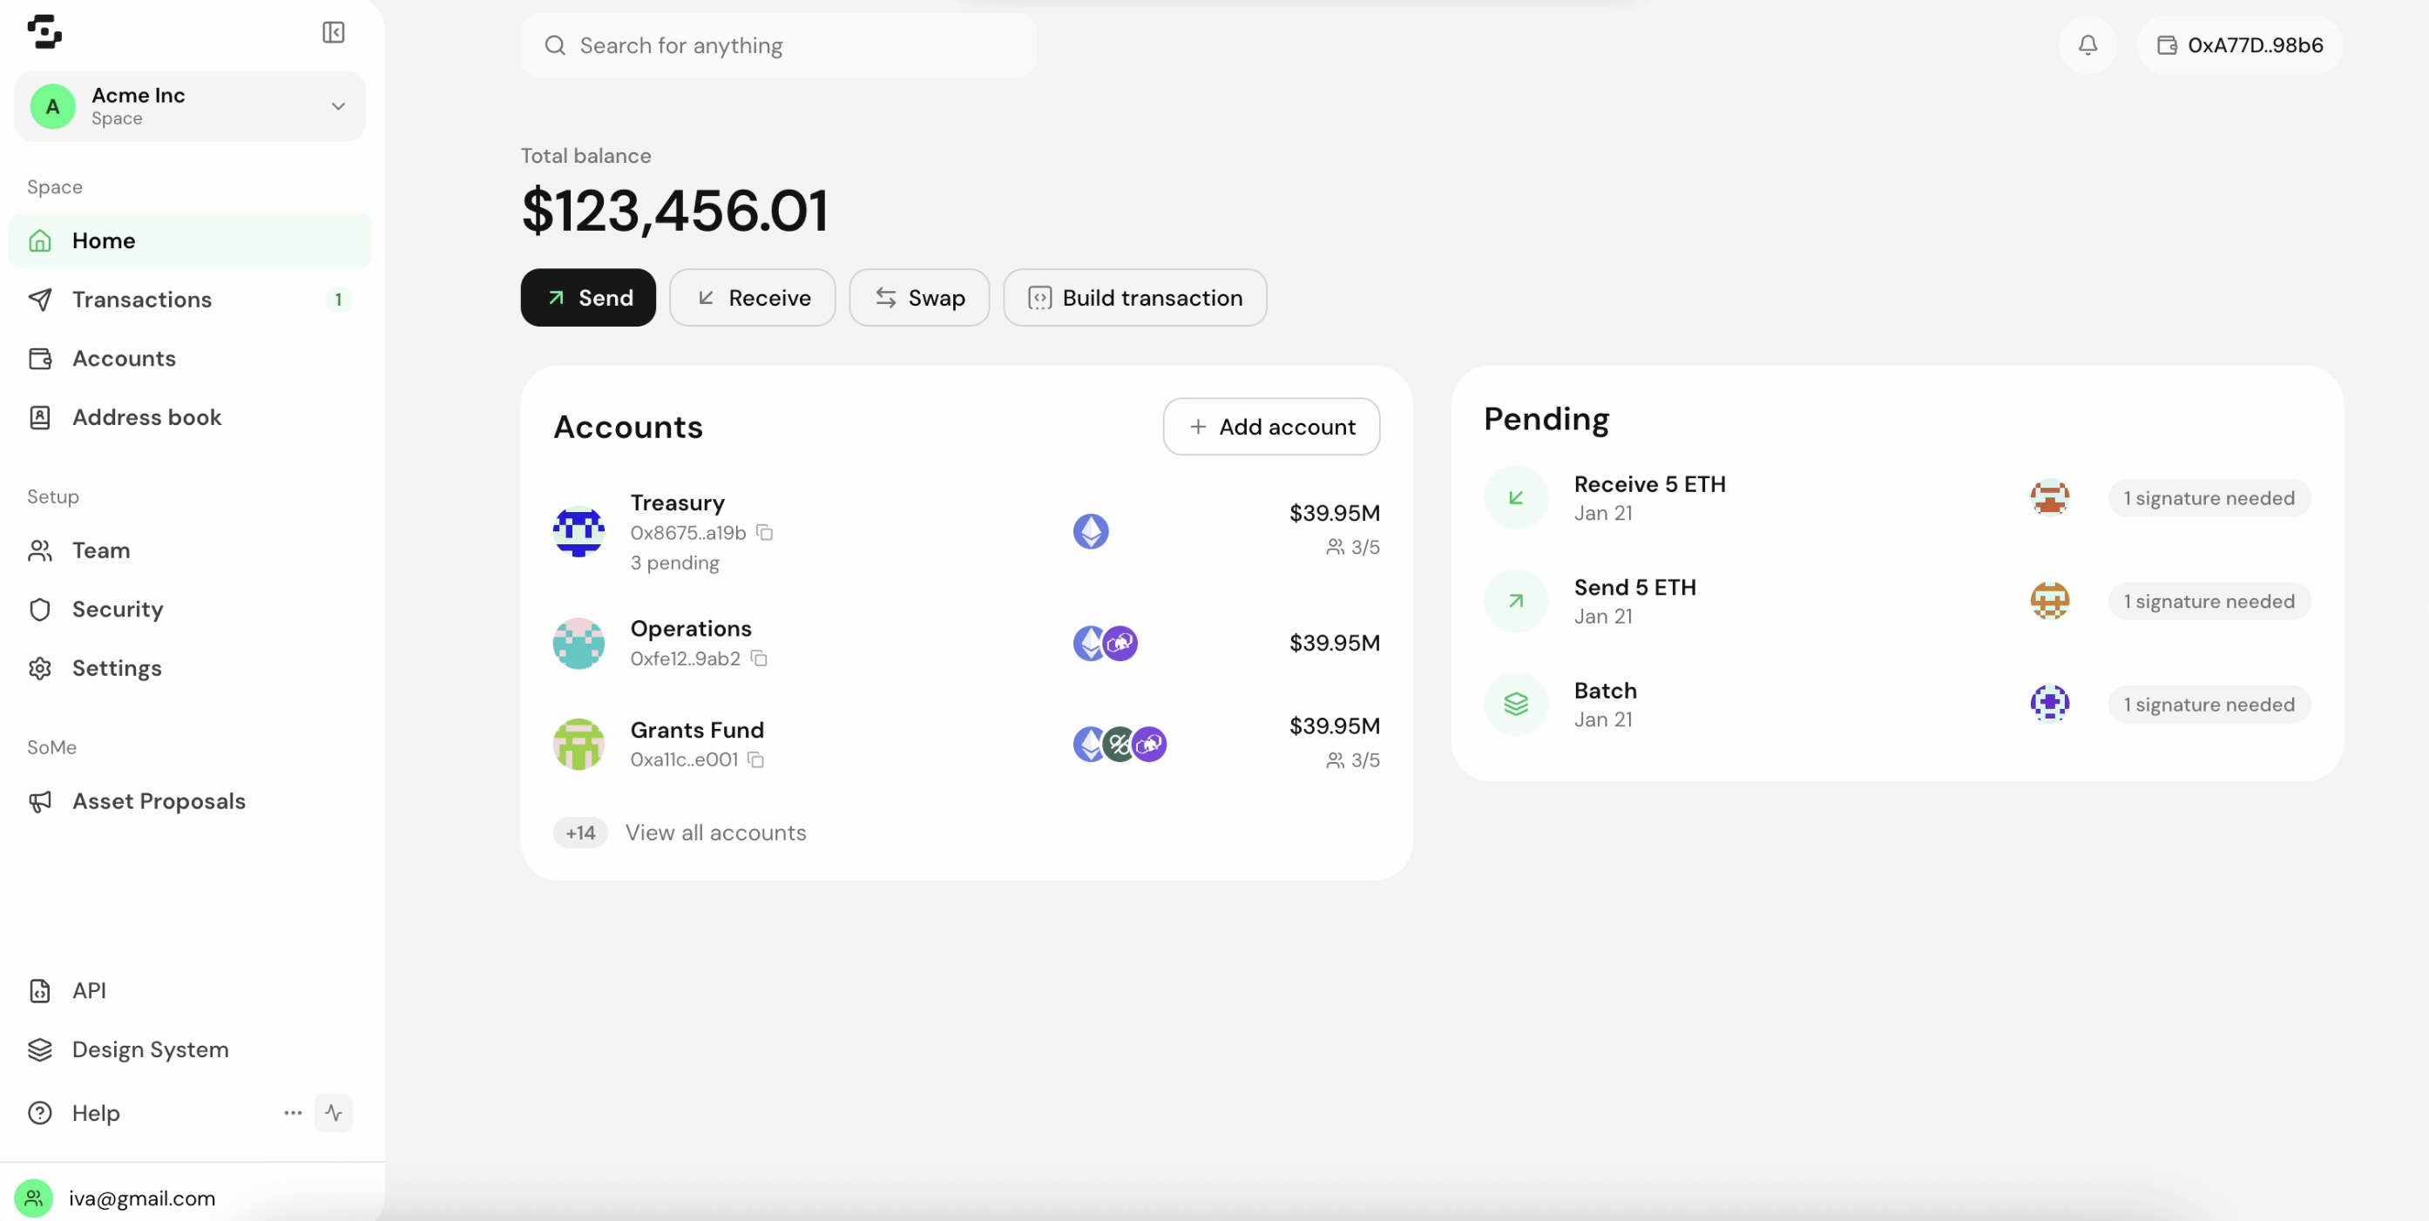Click the Operations $39.95M balance
Screen dimensions: 2429x1221
[x=1334, y=644]
